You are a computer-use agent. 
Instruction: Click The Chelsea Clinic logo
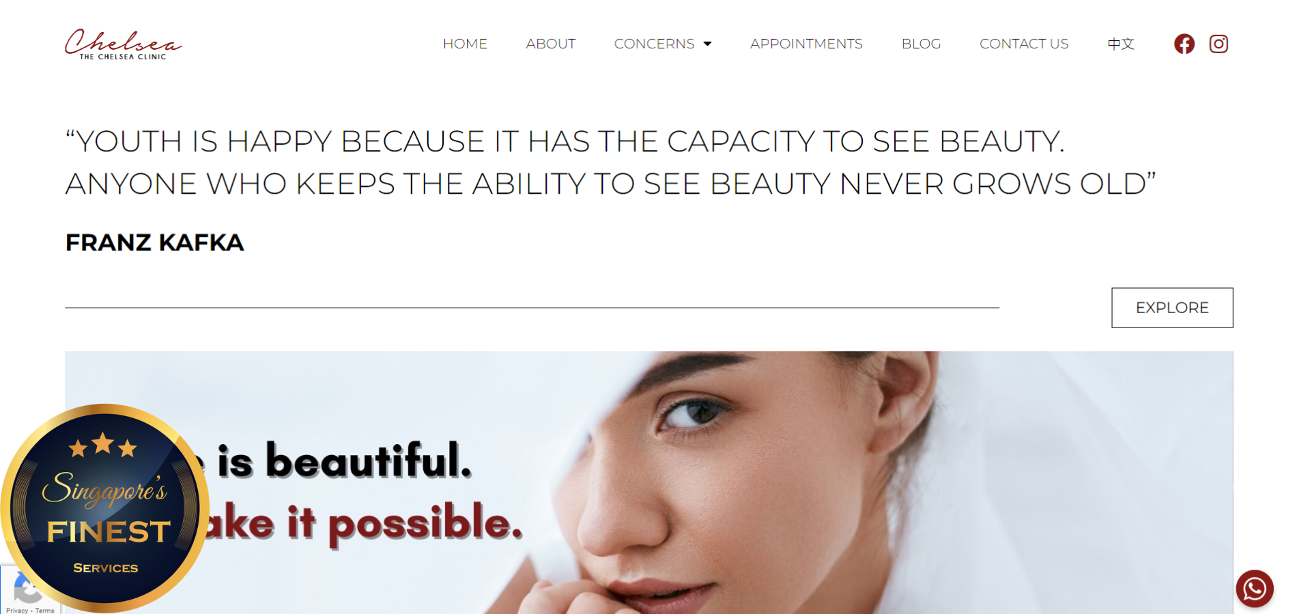pyautogui.click(x=124, y=44)
